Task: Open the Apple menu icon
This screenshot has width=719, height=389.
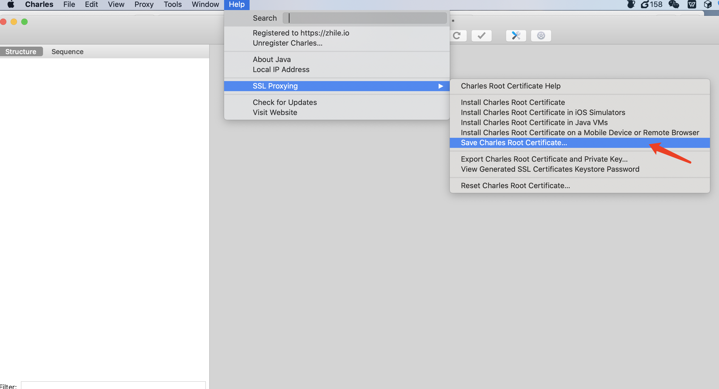Action: (x=11, y=5)
